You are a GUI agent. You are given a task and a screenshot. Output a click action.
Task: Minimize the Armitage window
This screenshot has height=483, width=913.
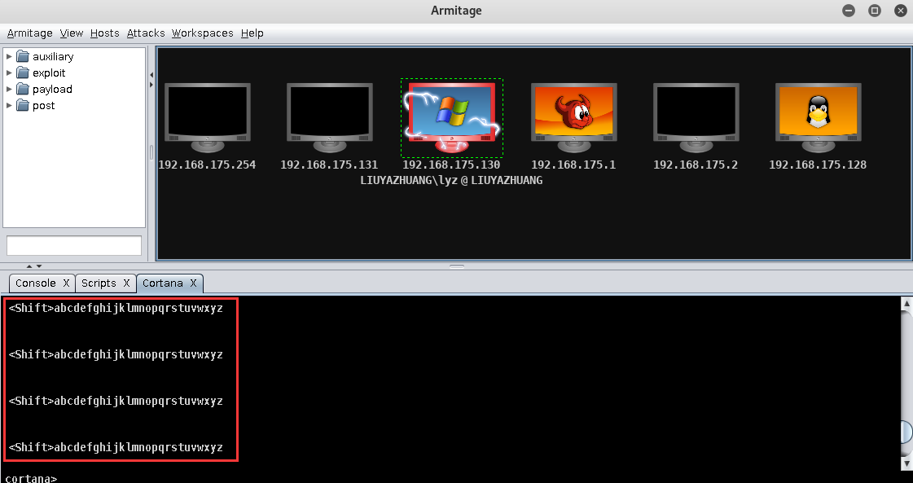pyautogui.click(x=849, y=11)
